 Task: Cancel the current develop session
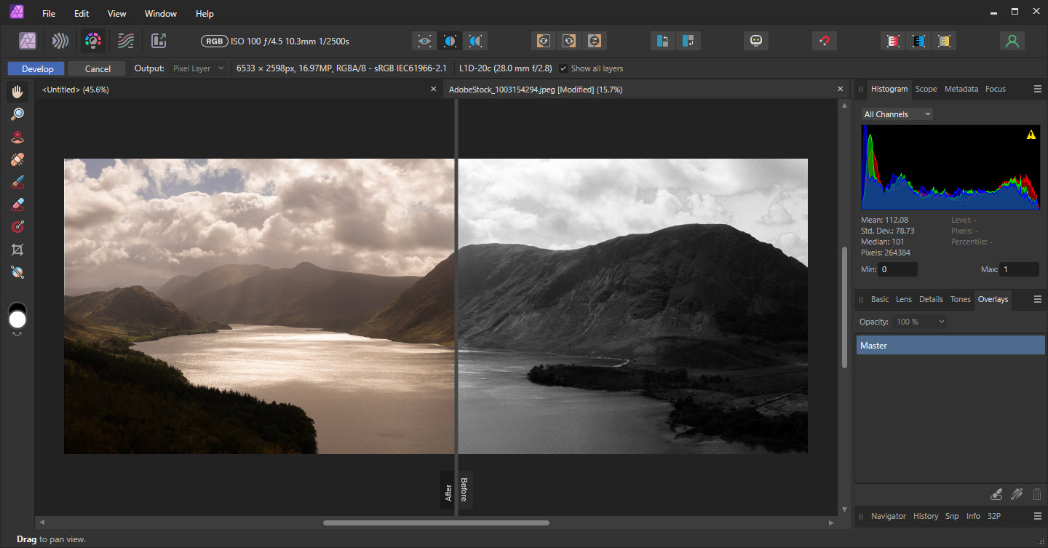click(x=96, y=68)
